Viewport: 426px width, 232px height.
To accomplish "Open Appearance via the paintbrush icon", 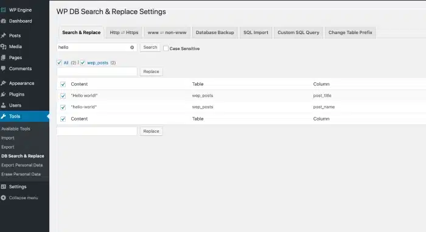I will click(3, 83).
